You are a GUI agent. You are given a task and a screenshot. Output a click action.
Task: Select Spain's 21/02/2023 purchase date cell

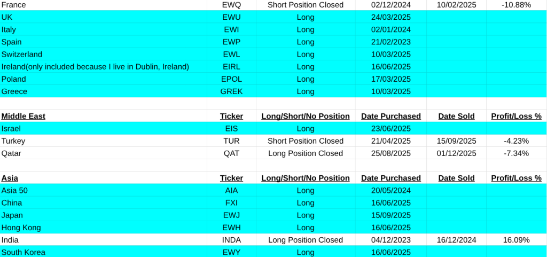[x=390, y=42]
